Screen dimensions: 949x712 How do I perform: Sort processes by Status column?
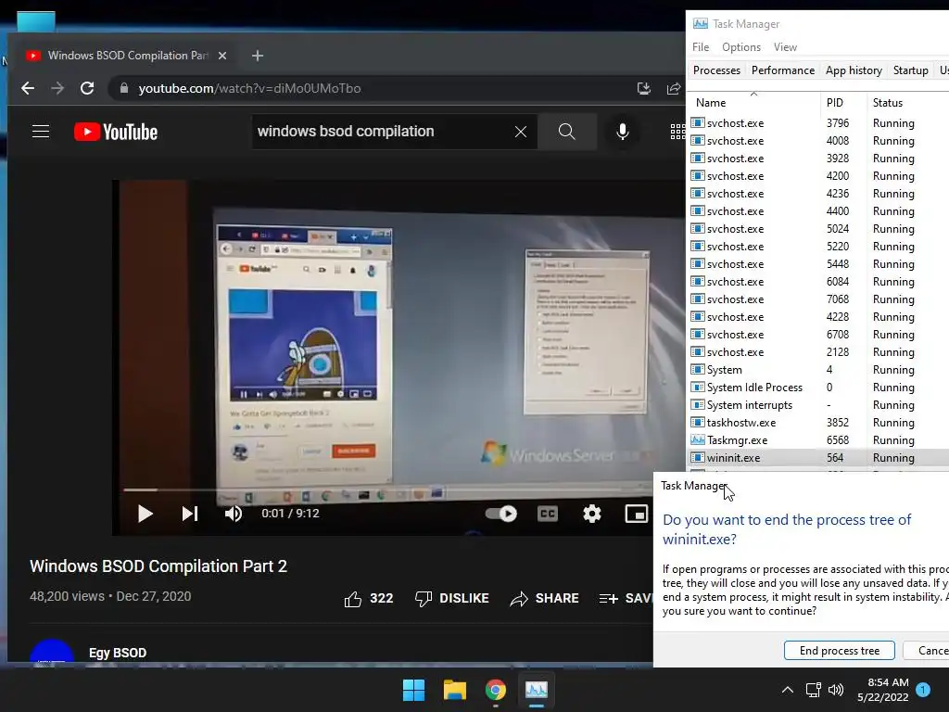click(x=908, y=102)
